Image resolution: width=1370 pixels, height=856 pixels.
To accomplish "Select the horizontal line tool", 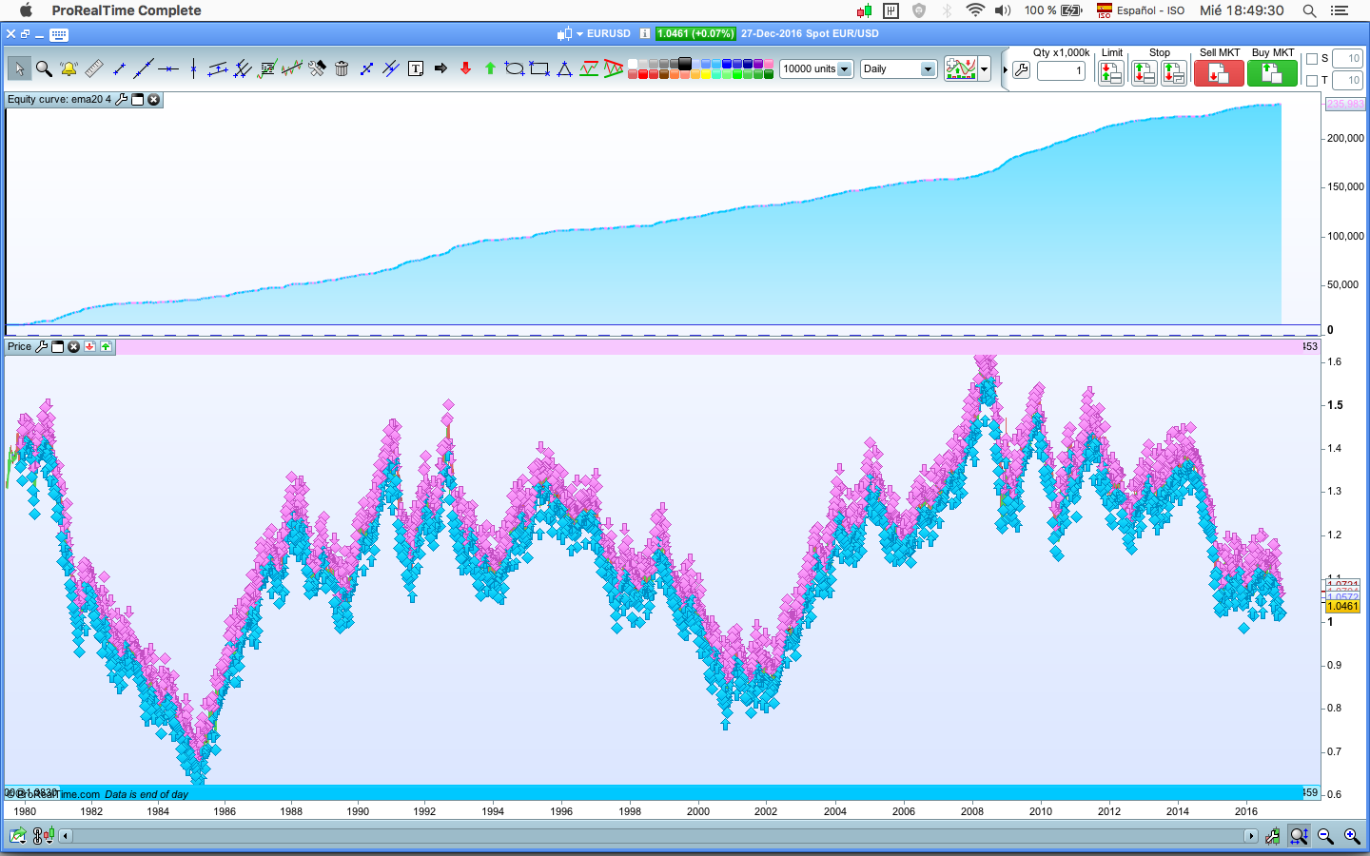I will pos(168,68).
